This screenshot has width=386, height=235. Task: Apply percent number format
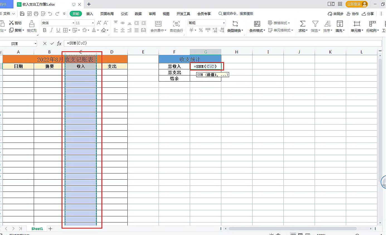click(201, 30)
